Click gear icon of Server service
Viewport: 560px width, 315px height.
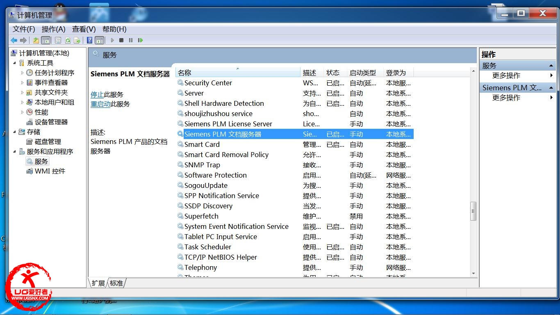(180, 93)
